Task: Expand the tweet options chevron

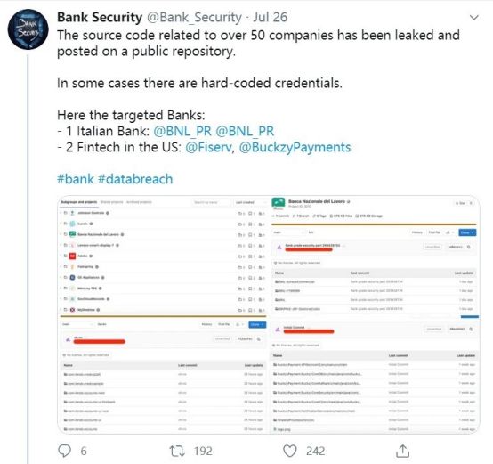Action: pyautogui.click(x=474, y=18)
